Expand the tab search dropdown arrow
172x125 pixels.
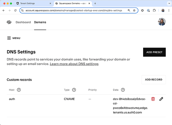pyautogui.click(x=169, y=3)
